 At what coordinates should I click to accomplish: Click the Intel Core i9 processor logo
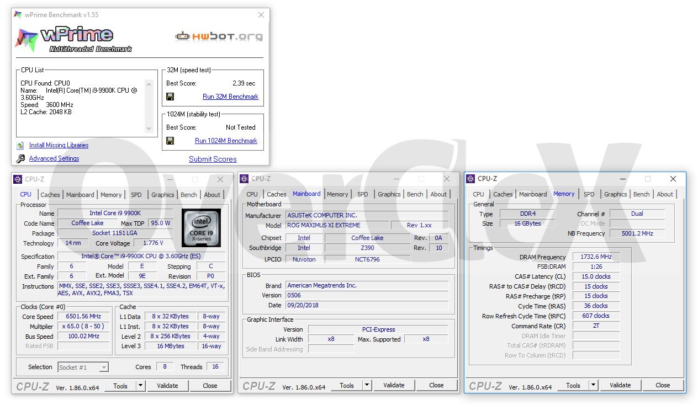pyautogui.click(x=201, y=227)
